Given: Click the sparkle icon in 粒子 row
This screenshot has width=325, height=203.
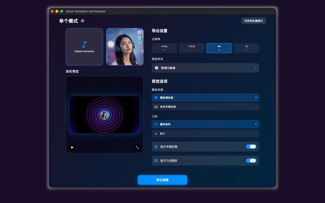Looking at the screenshot, I should (x=156, y=134).
